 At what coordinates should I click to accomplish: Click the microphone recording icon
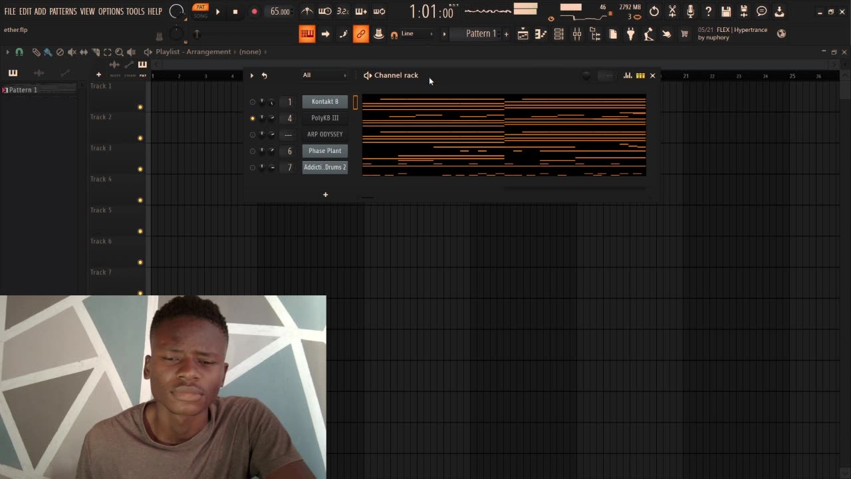pos(690,11)
